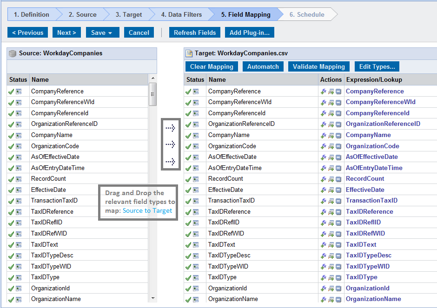
Task: Add expression for target TaxIDRefWID row
Action: tap(324, 234)
